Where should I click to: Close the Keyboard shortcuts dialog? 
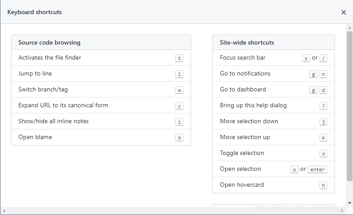click(x=344, y=12)
